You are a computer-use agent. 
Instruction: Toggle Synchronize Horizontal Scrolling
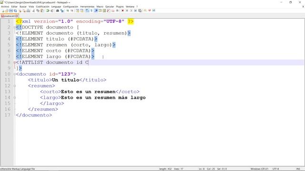pyautogui.click(x=81, y=10)
